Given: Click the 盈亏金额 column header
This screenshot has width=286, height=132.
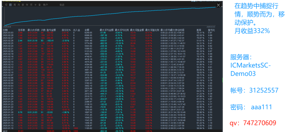Looking at the screenshot, I should pos(51,30).
